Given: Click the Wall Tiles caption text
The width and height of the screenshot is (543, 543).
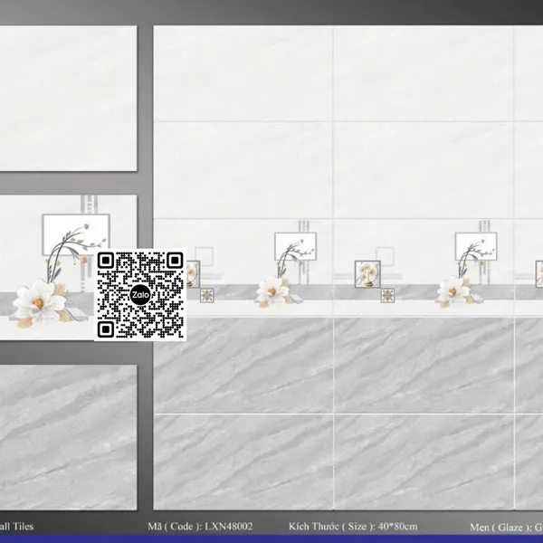Looking at the screenshot, I should point(18,526).
